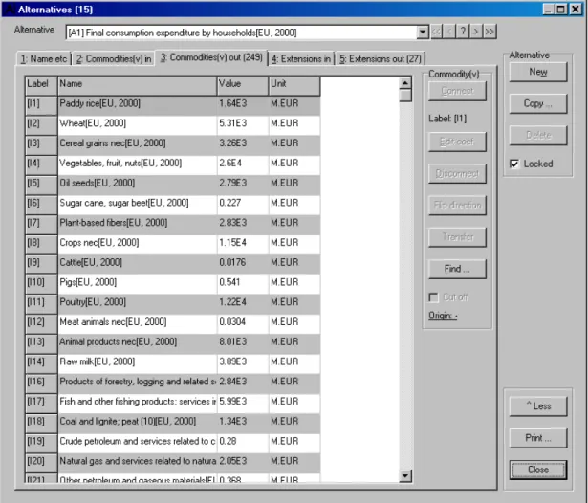Select Commodities(v) out (249) tab
Screen dimensions: 588x503
(x=211, y=57)
